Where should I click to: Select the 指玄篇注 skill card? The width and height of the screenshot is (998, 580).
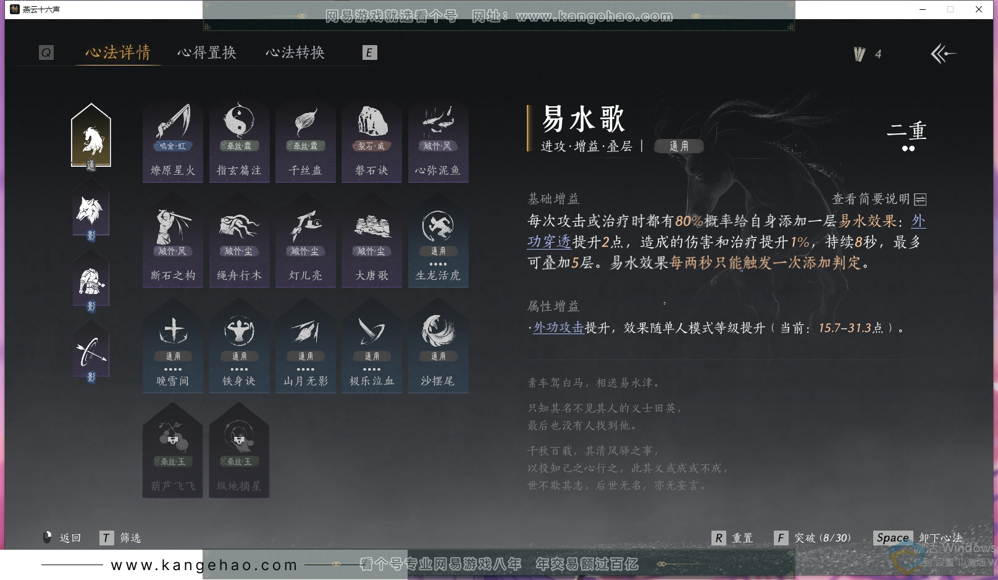(x=239, y=143)
